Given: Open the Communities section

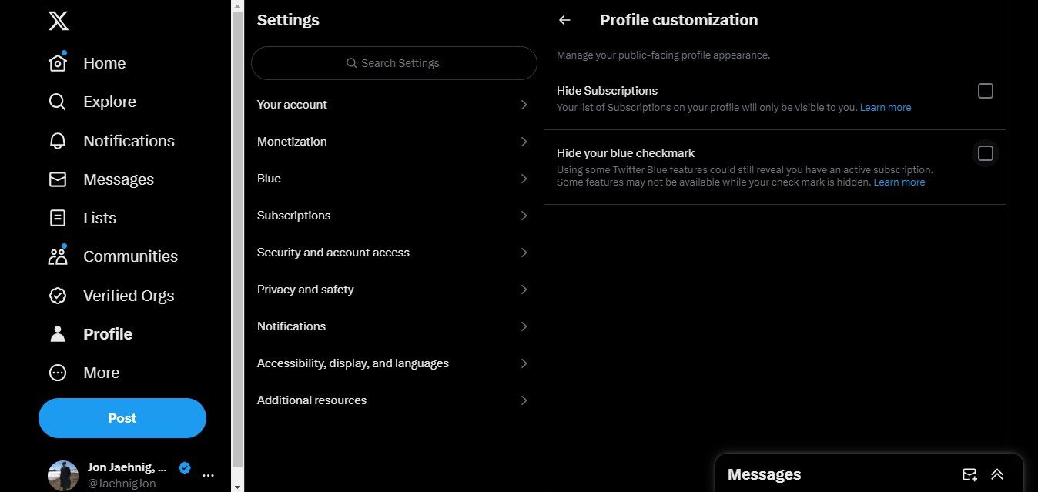Looking at the screenshot, I should pos(130,256).
